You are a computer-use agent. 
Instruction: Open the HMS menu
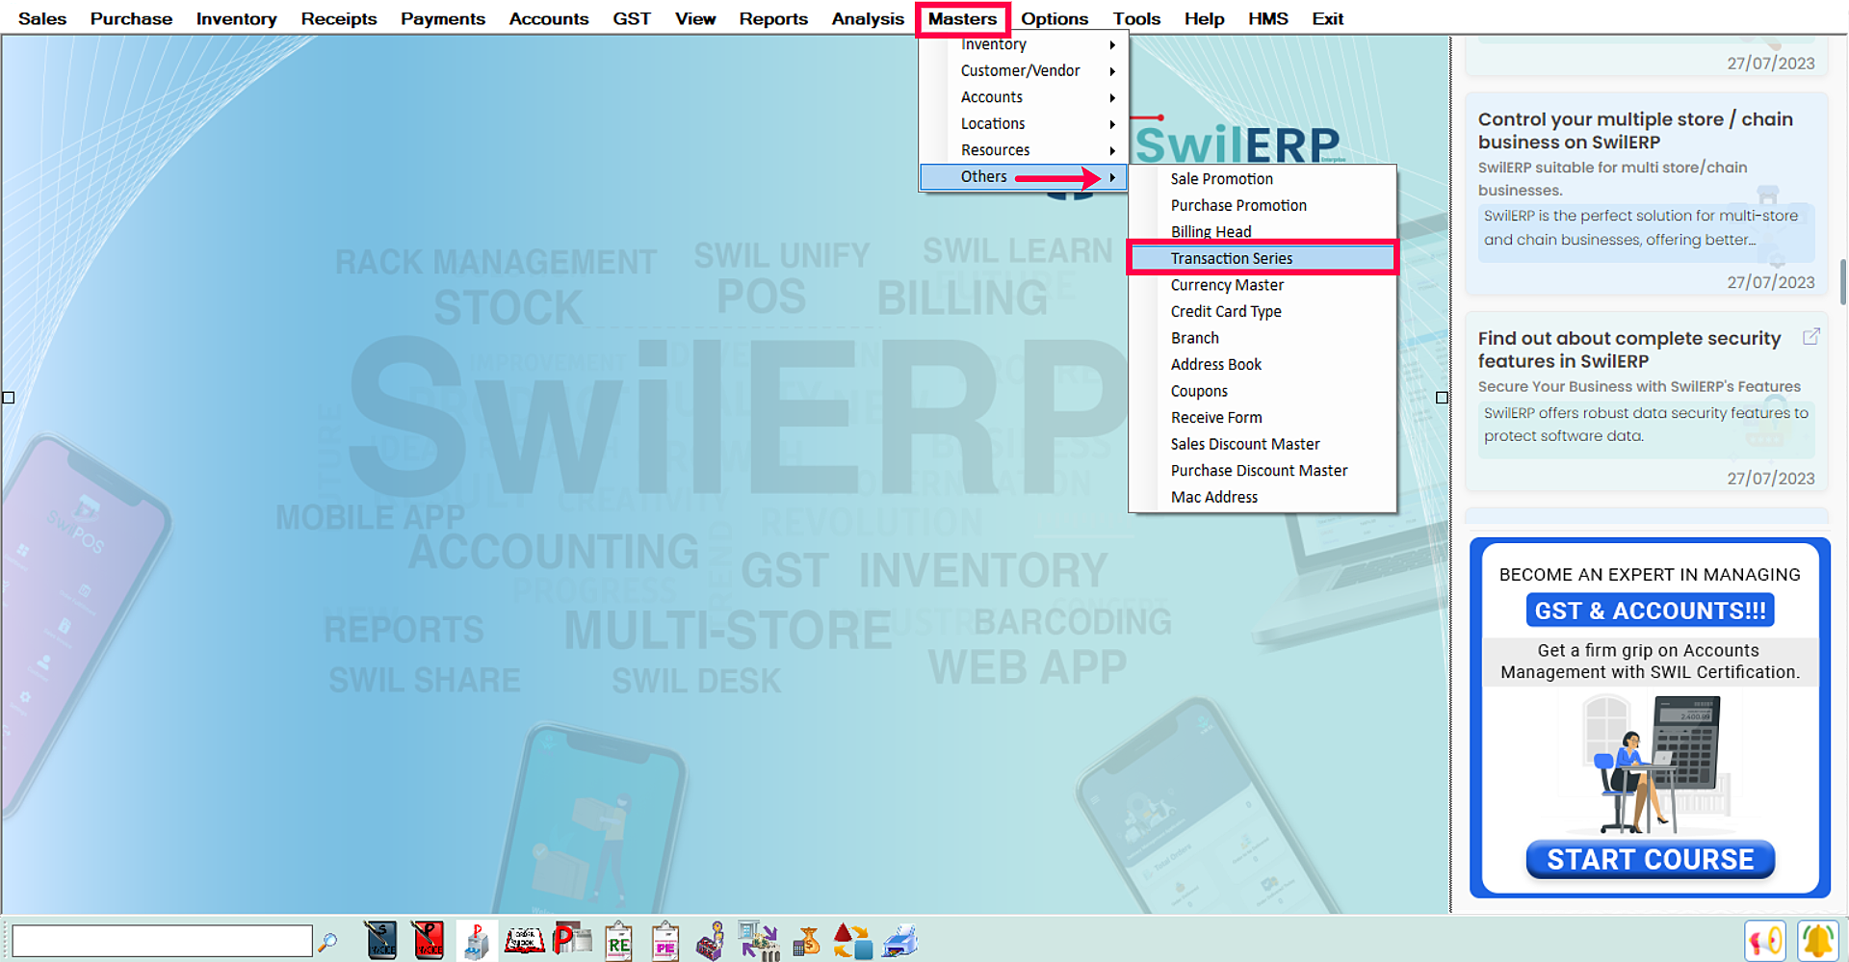coord(1268,18)
